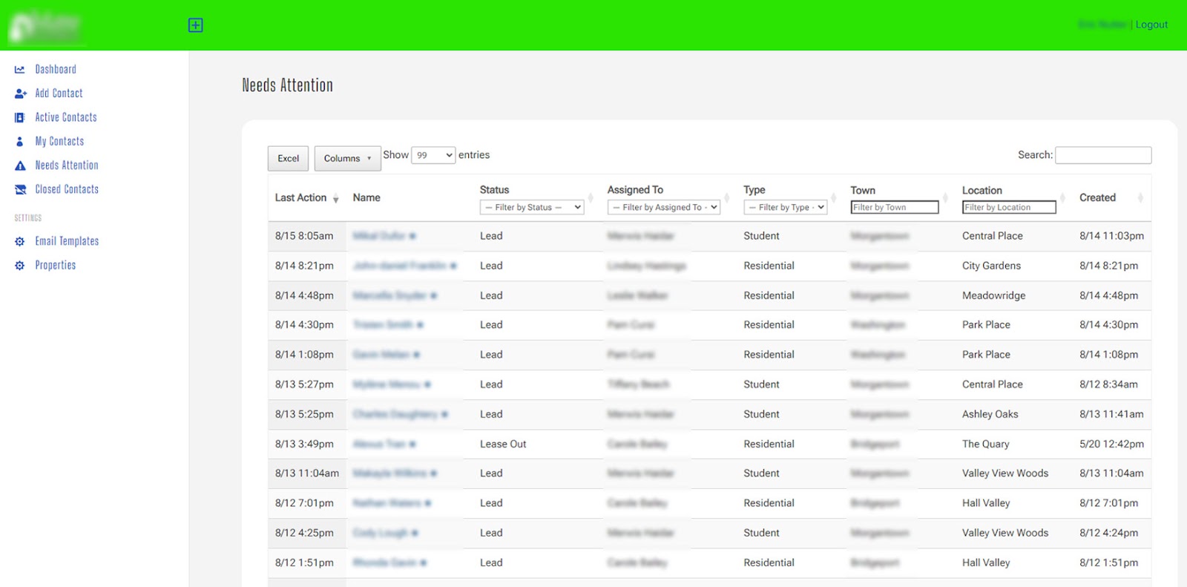Click the Add Contact person-plus icon
1187x587 pixels.
pos(21,94)
